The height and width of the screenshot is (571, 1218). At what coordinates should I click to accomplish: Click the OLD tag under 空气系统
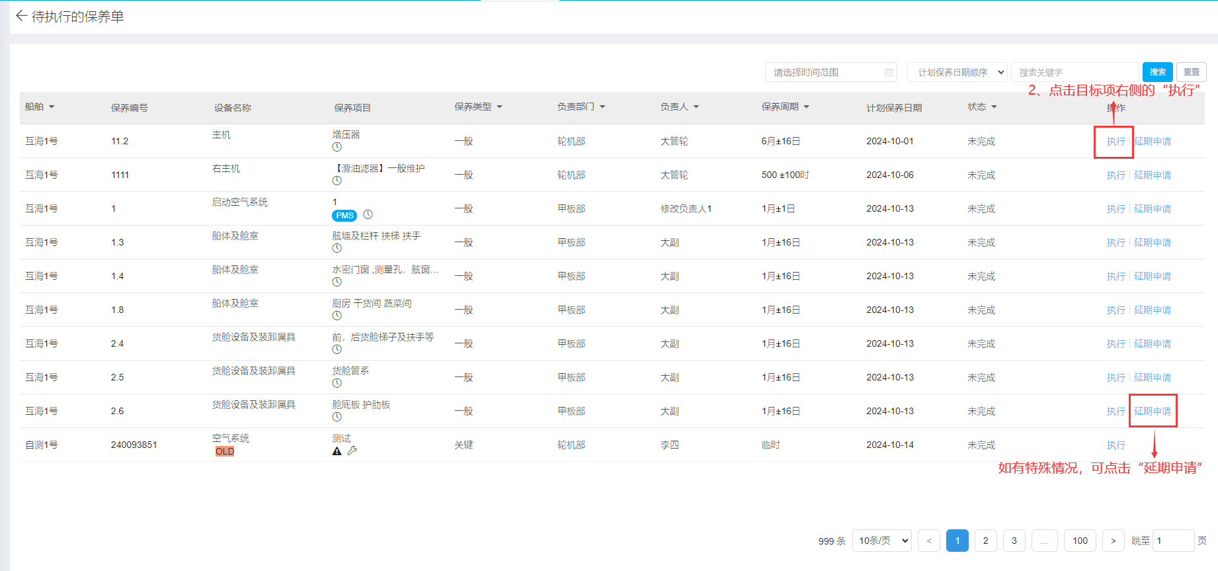pos(225,451)
